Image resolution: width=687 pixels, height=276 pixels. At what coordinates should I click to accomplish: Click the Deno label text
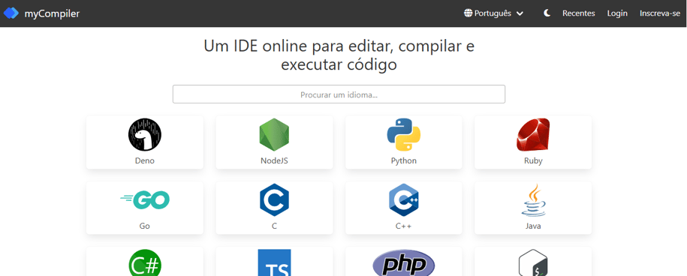pos(145,160)
